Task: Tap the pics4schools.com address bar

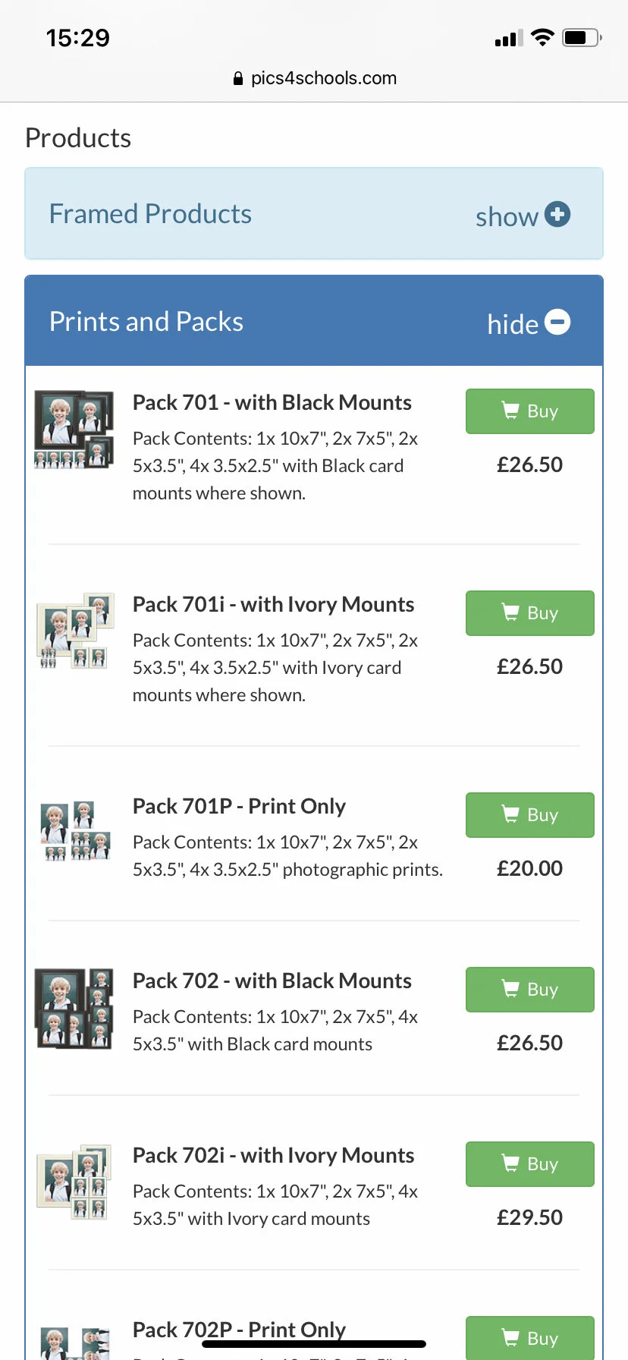Action: [323, 78]
